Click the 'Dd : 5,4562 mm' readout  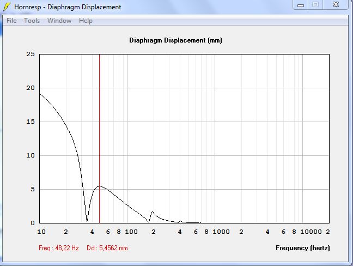(x=107, y=248)
